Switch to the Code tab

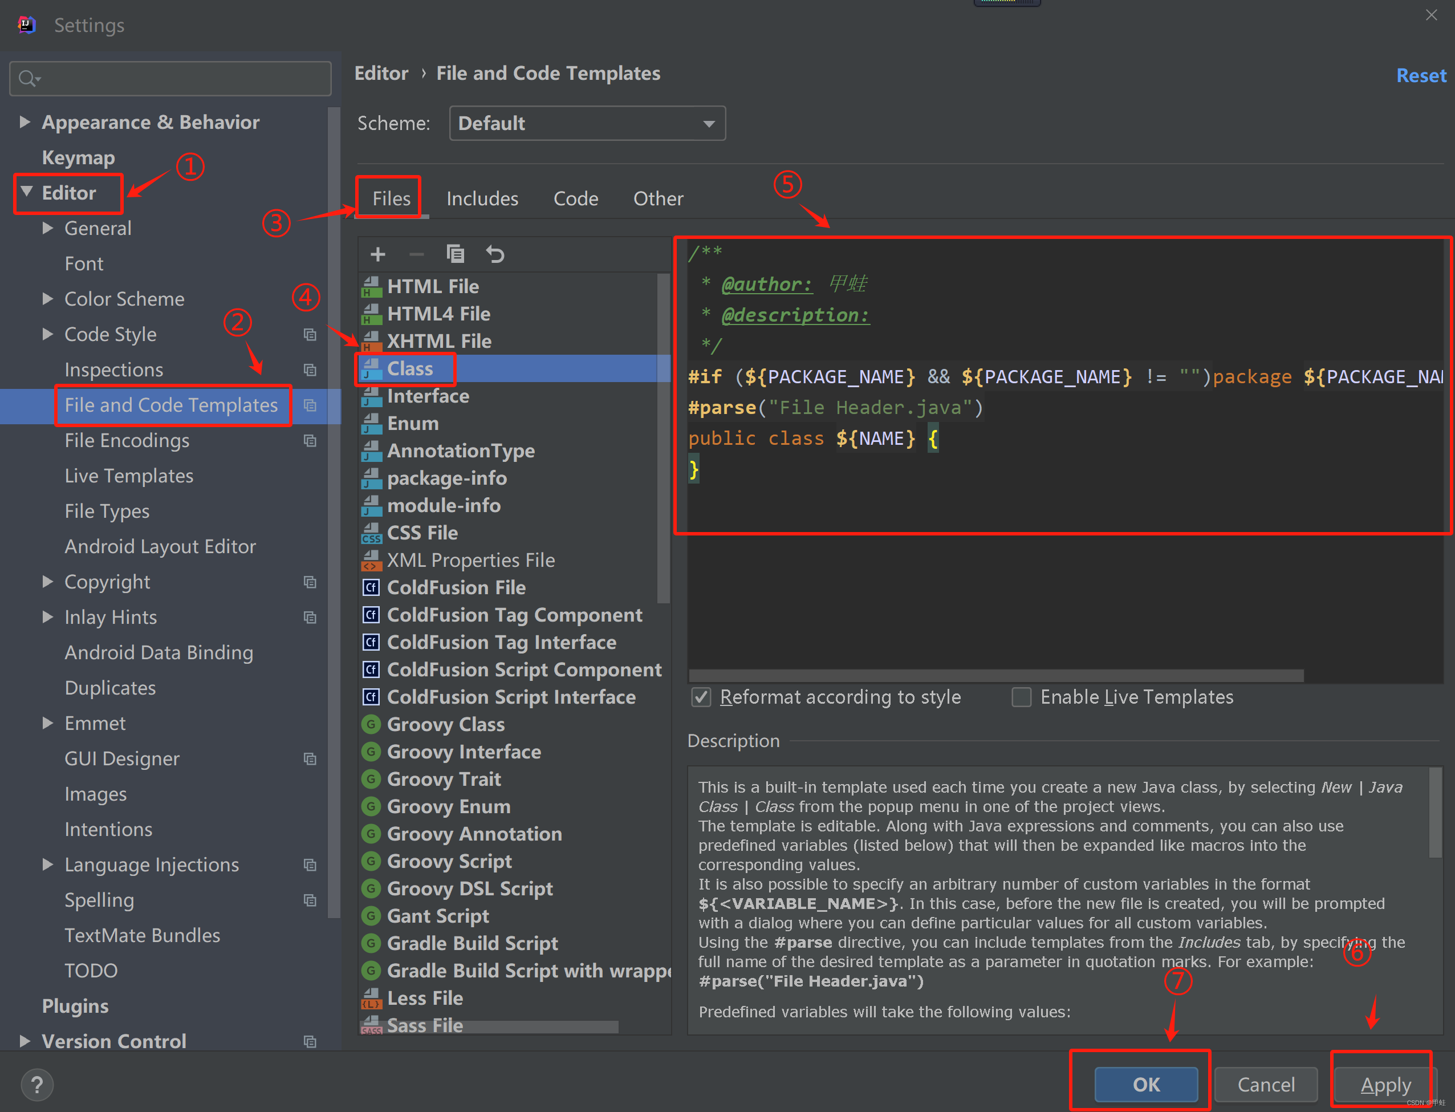click(x=576, y=198)
